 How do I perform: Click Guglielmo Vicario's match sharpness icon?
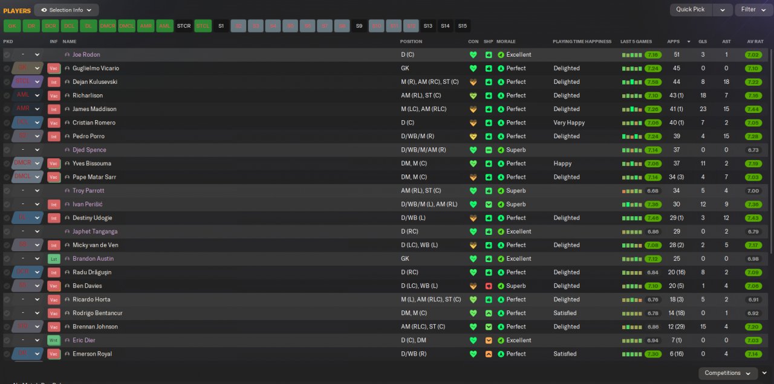tap(489, 68)
